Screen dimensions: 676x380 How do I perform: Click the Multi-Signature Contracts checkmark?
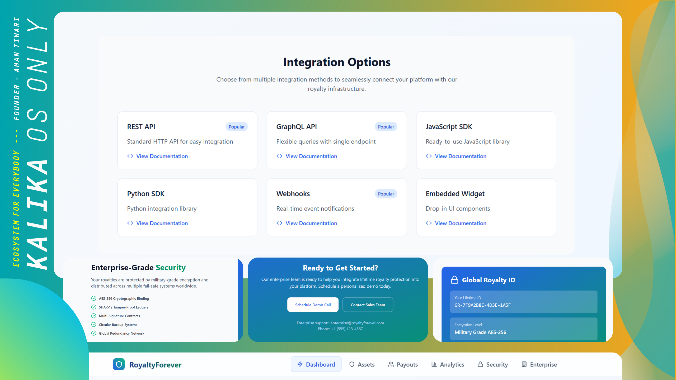94,316
